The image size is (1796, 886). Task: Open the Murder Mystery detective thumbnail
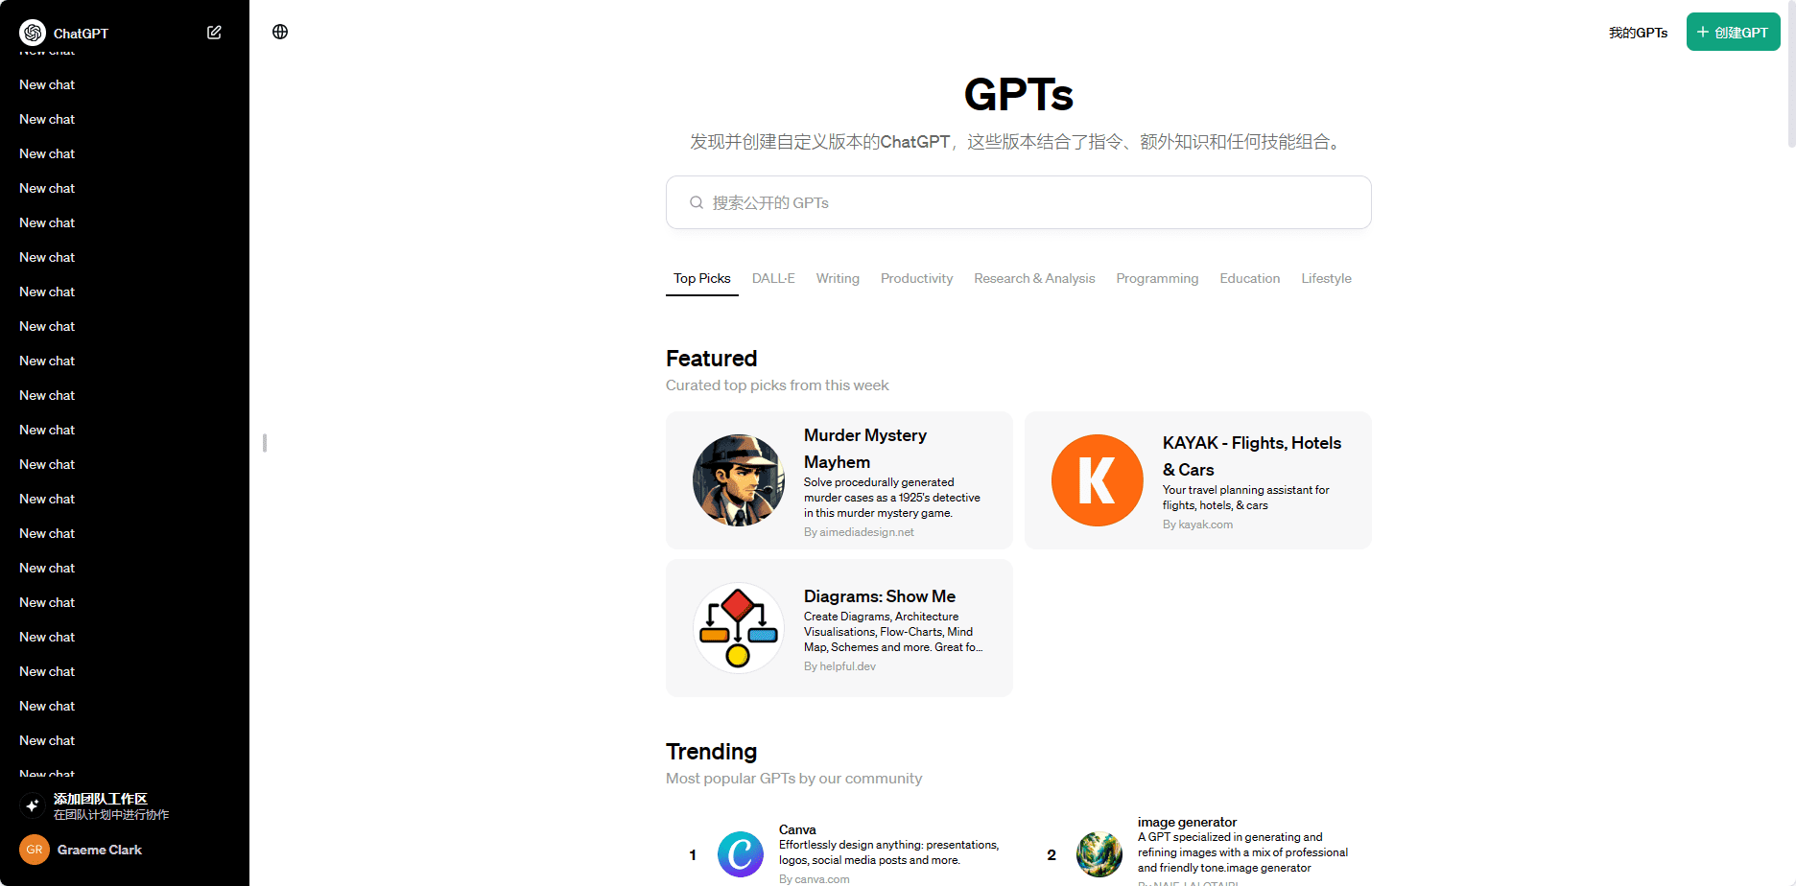(739, 480)
